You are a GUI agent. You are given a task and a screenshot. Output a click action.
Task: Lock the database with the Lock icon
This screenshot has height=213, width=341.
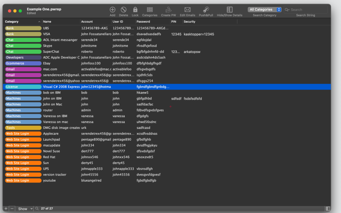point(135,10)
